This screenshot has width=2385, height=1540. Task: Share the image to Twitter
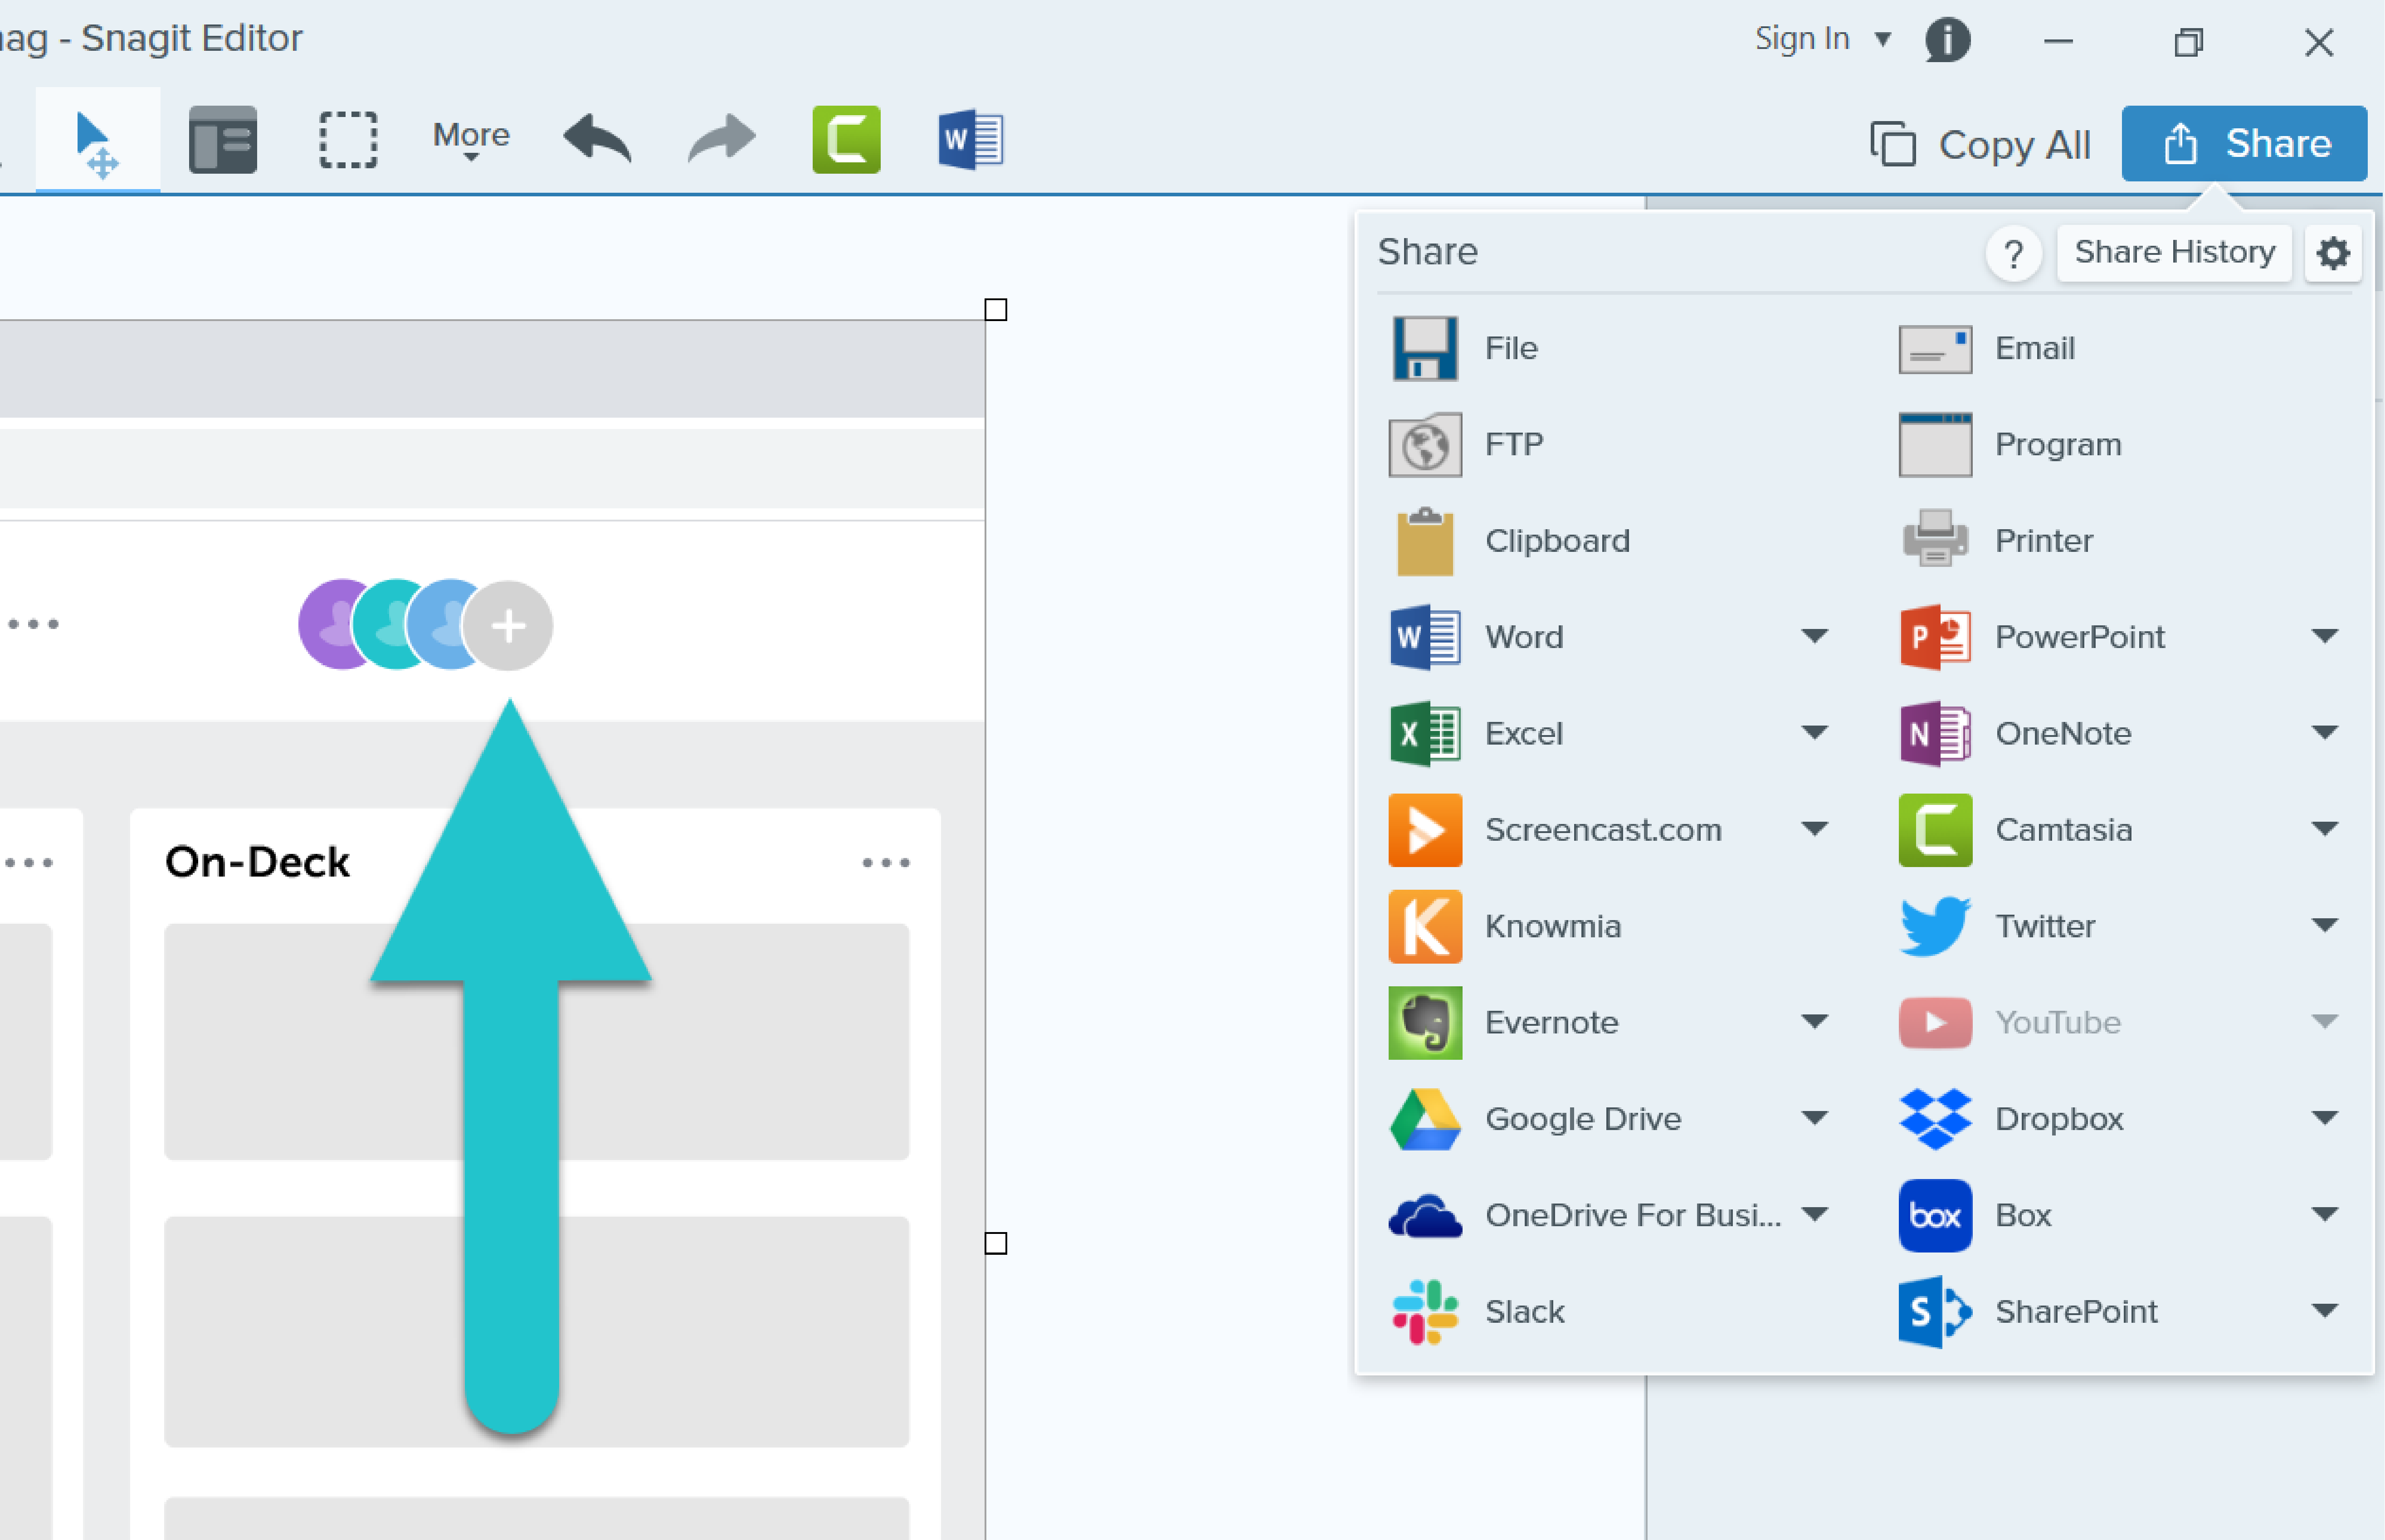2043,925
